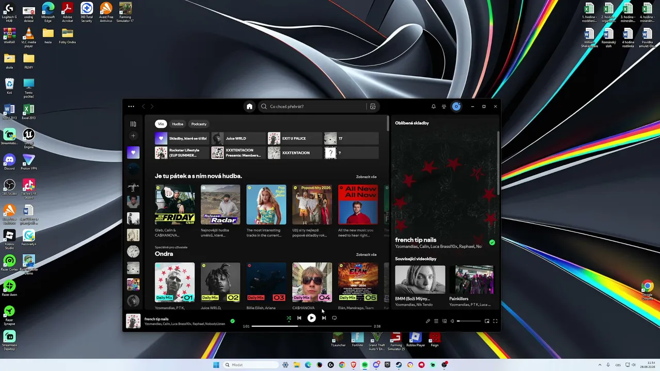
Task: Open Painkillers video clip thumbnail
Action: pyautogui.click(x=472, y=280)
